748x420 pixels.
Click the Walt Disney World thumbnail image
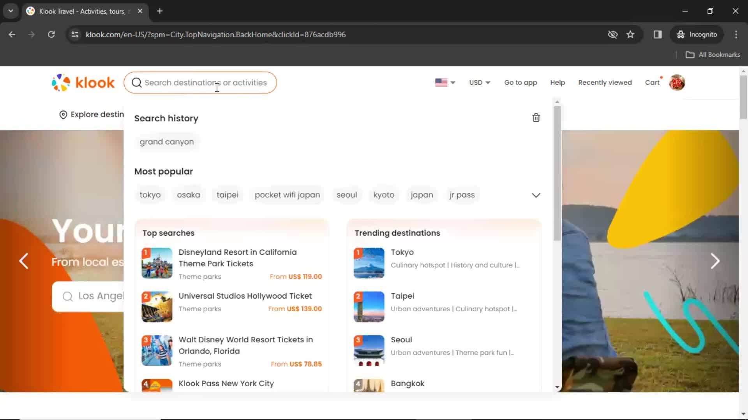point(157,351)
